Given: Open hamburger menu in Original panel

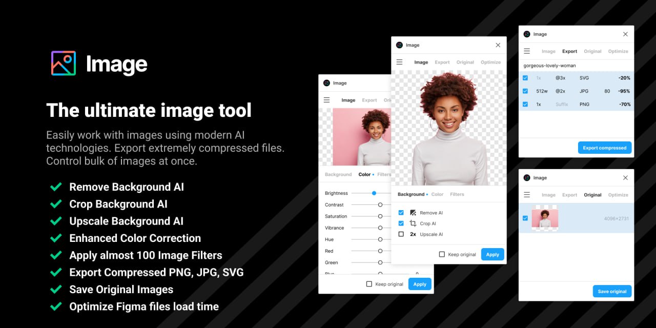Looking at the screenshot, I should pyautogui.click(x=527, y=195).
